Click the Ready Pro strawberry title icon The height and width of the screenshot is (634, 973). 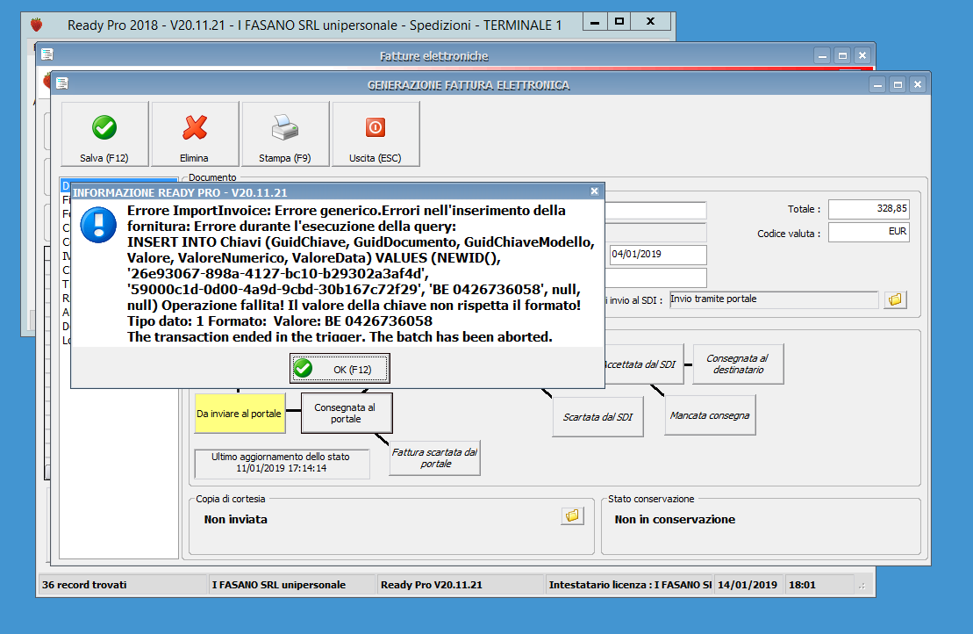coord(37,25)
